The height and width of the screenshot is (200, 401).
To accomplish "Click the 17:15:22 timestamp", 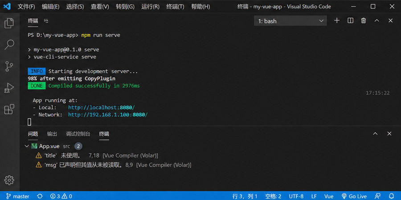I will click(377, 93).
